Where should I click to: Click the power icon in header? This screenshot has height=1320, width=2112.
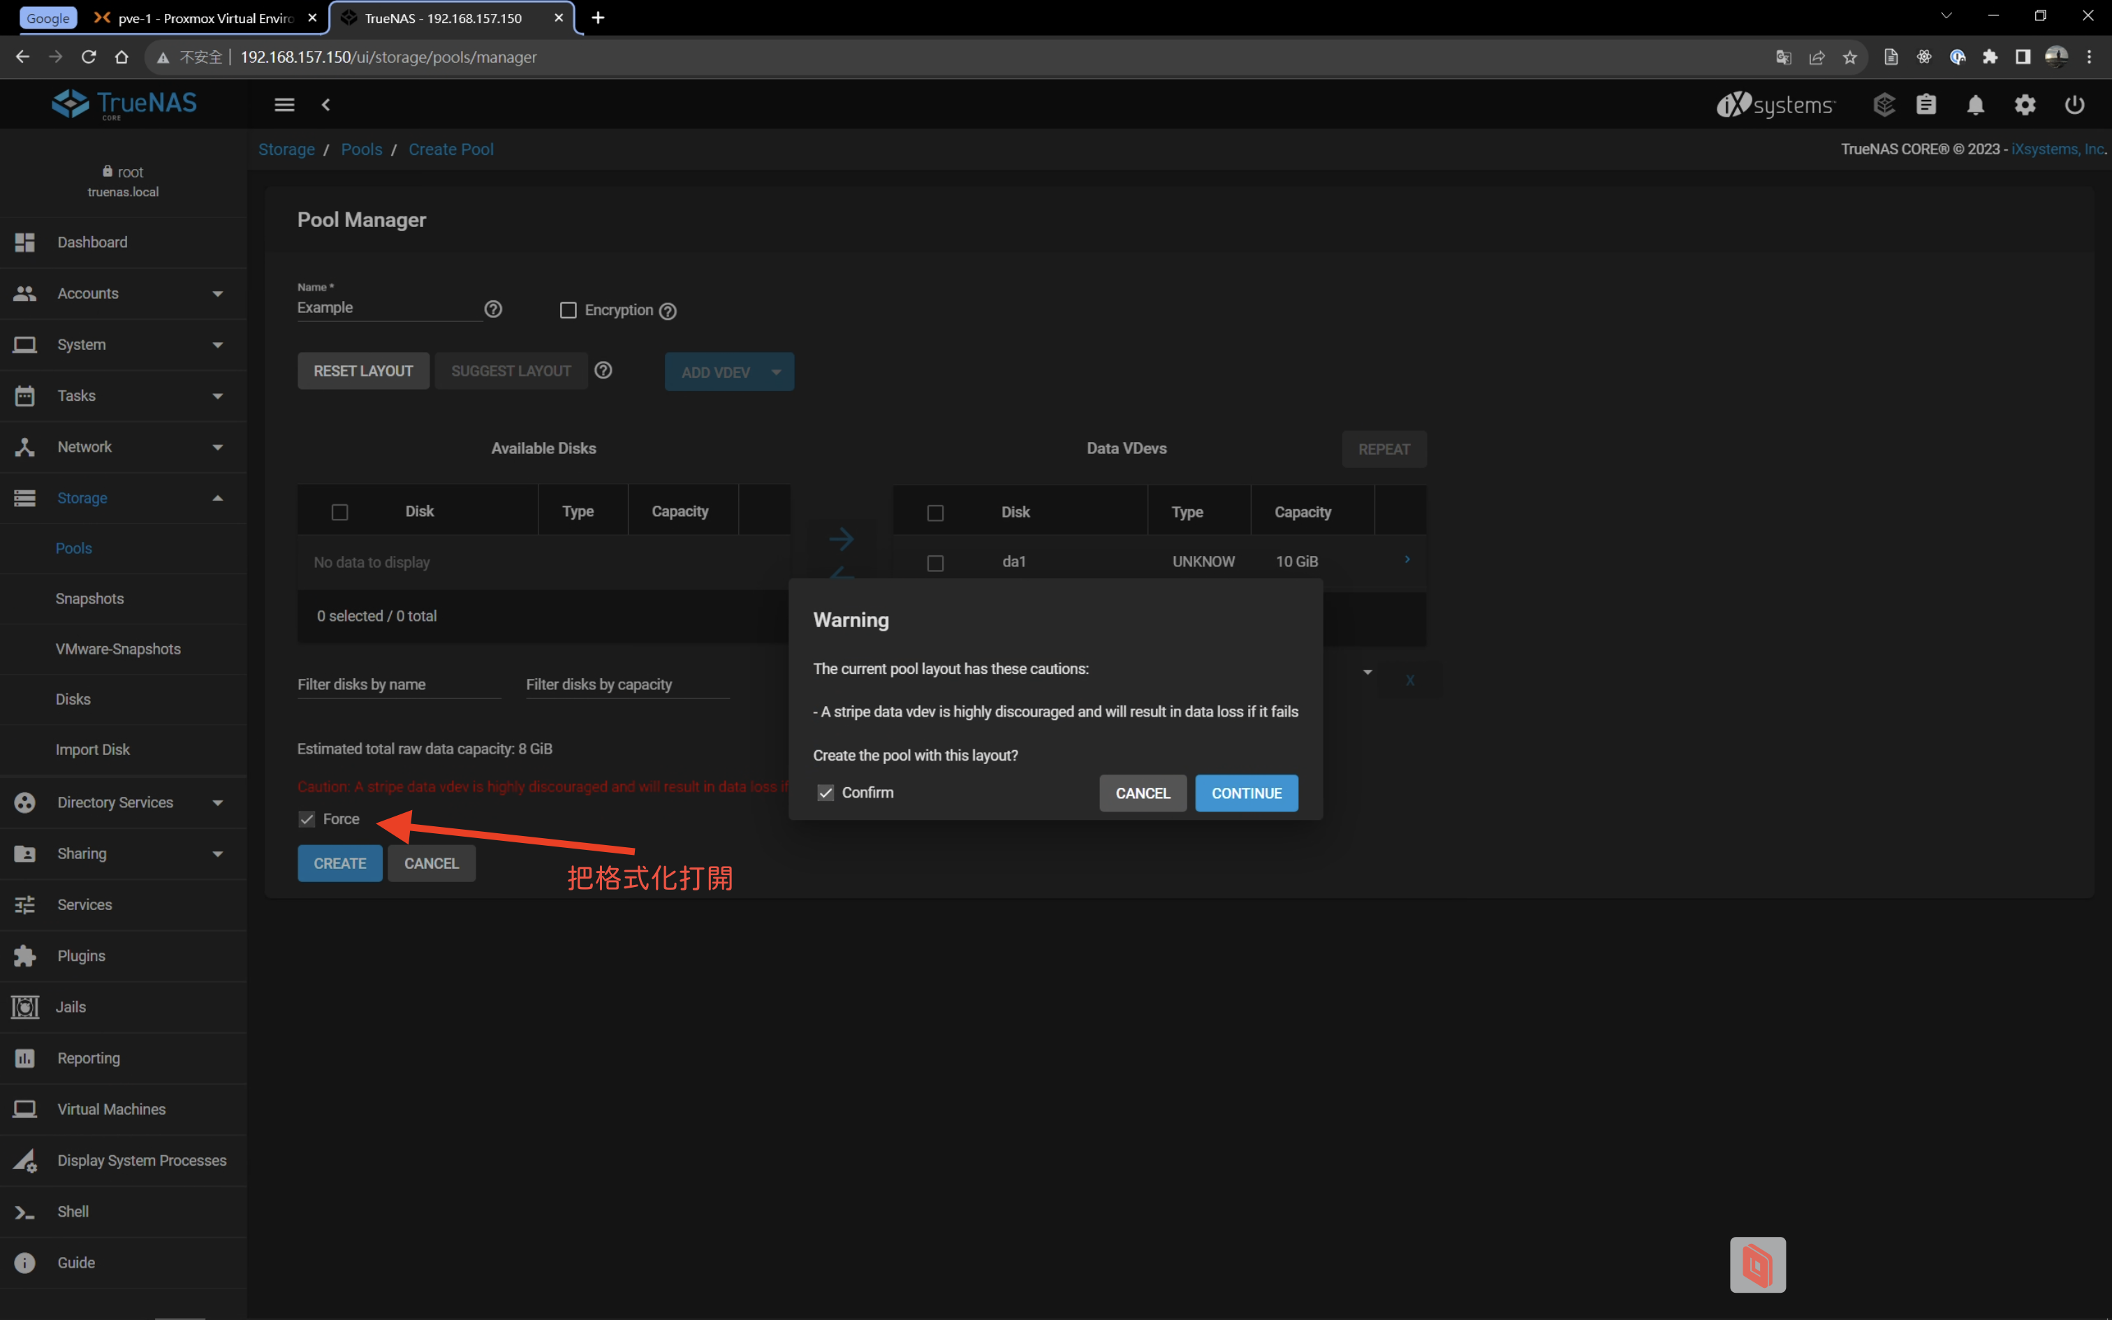pyautogui.click(x=2074, y=105)
